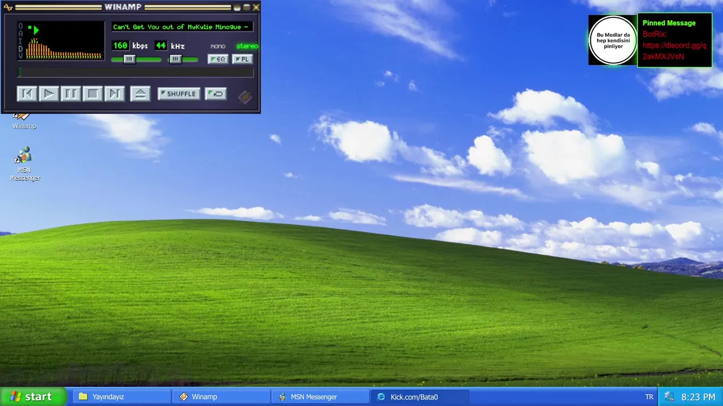Close the Winamp player window
This screenshot has height=406, width=723.
tap(256, 7)
